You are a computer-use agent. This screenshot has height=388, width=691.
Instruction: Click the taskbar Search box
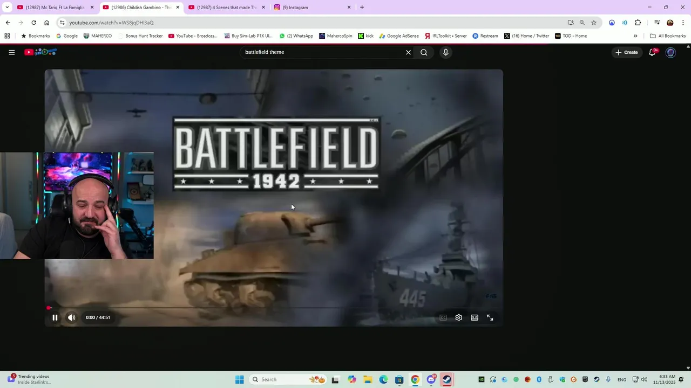coord(288,379)
